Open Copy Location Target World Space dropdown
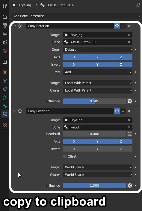Screen dimensions: 142x211 point(98,167)
